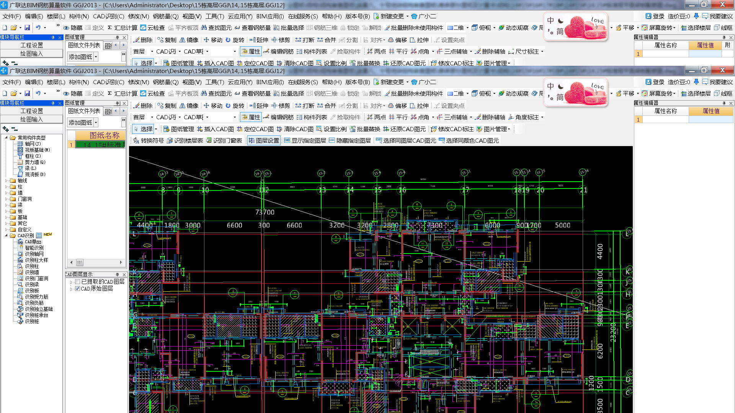The width and height of the screenshot is (735, 413).
Task: Click 查看钢筋量 in the lower window toolbar
Action: tap(253, 93)
